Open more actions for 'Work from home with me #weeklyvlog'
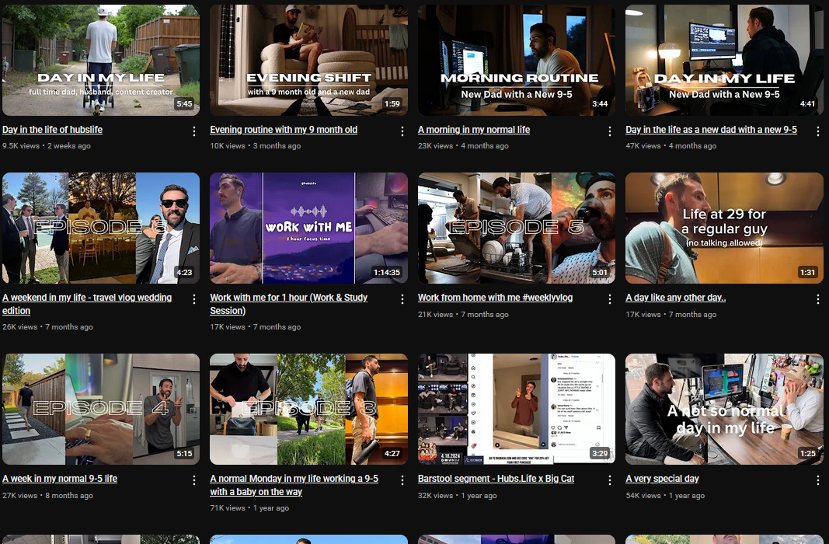 pos(610,299)
